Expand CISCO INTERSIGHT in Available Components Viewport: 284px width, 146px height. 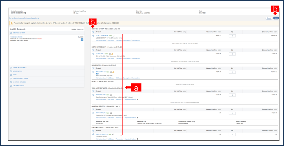click(x=11, y=86)
